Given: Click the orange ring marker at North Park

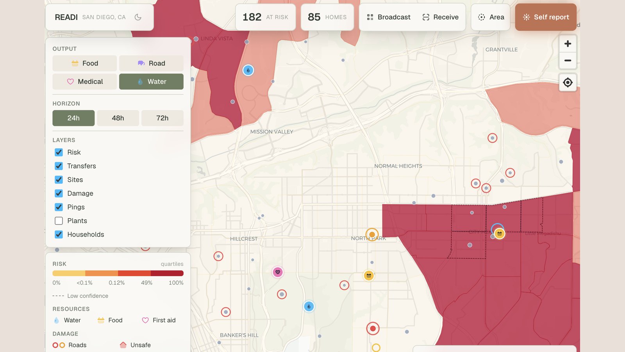Looking at the screenshot, I should [x=372, y=235].
